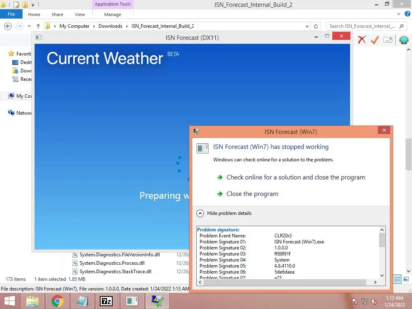Select Downloads in navigation pane
412x309 pixels.
coord(22,71)
